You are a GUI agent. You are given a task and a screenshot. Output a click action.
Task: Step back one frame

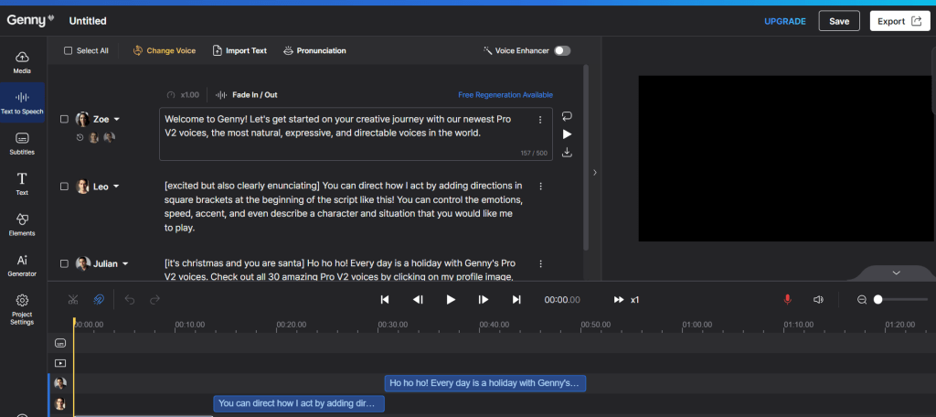(418, 299)
